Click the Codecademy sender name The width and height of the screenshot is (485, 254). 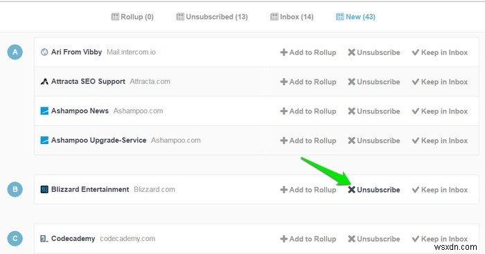coord(73,238)
